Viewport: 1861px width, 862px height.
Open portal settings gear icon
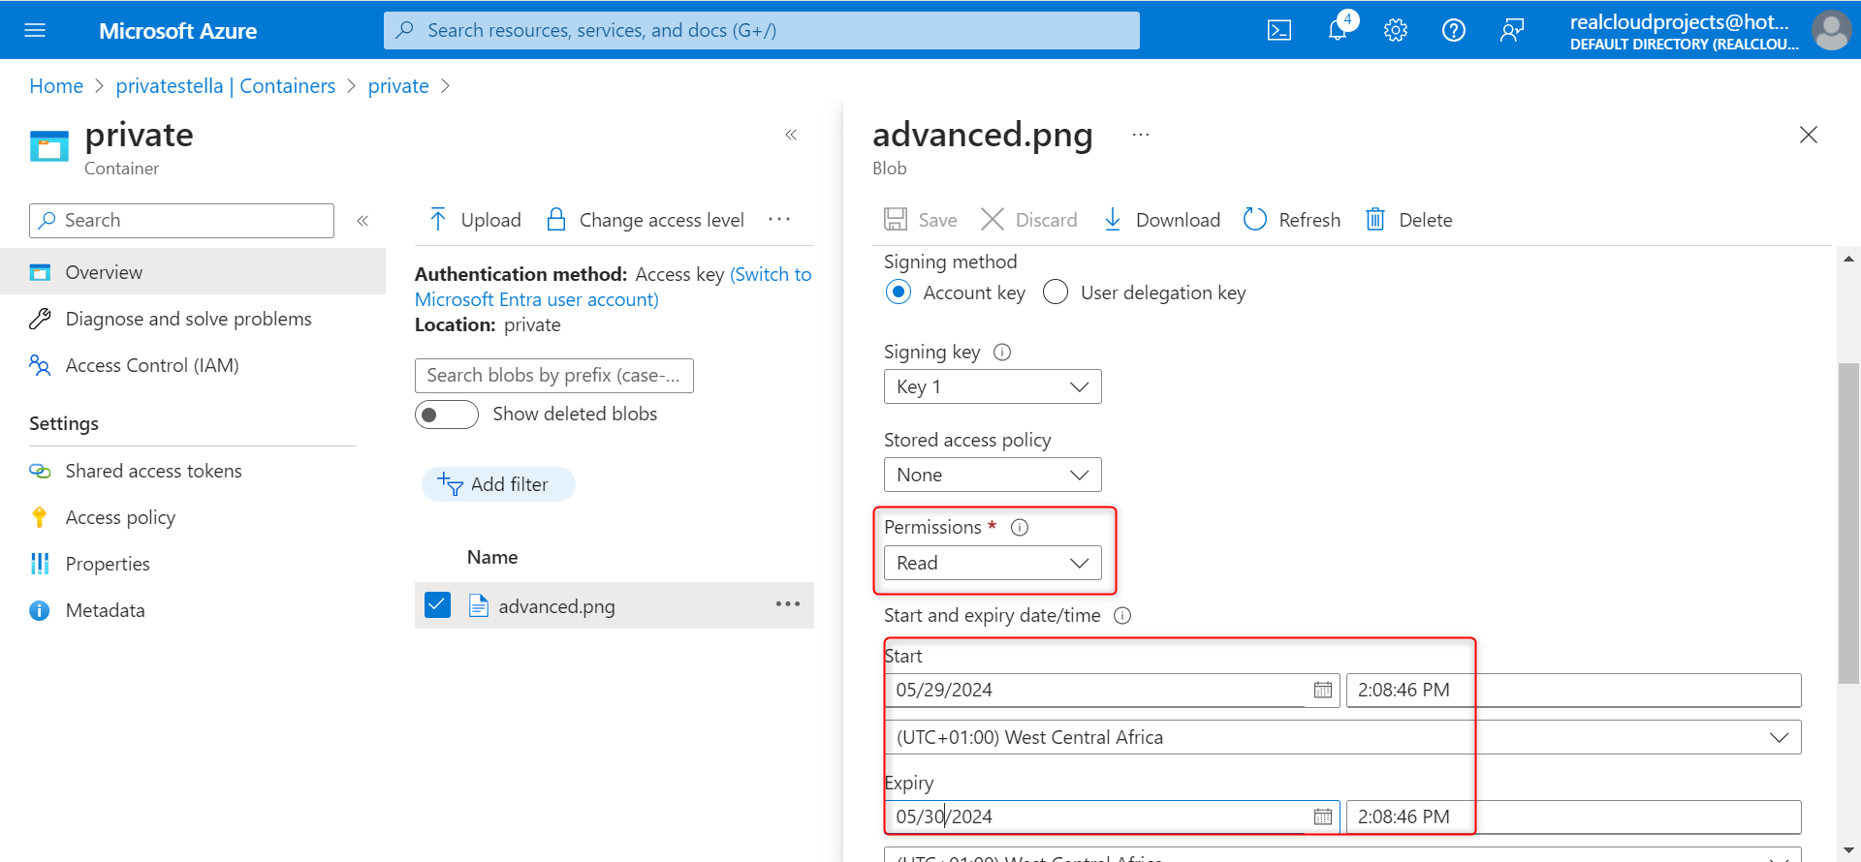coord(1396,30)
